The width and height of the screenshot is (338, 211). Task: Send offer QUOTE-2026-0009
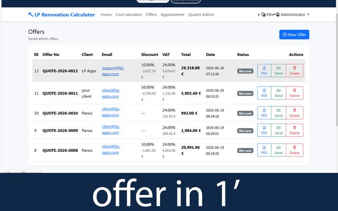(x=278, y=130)
